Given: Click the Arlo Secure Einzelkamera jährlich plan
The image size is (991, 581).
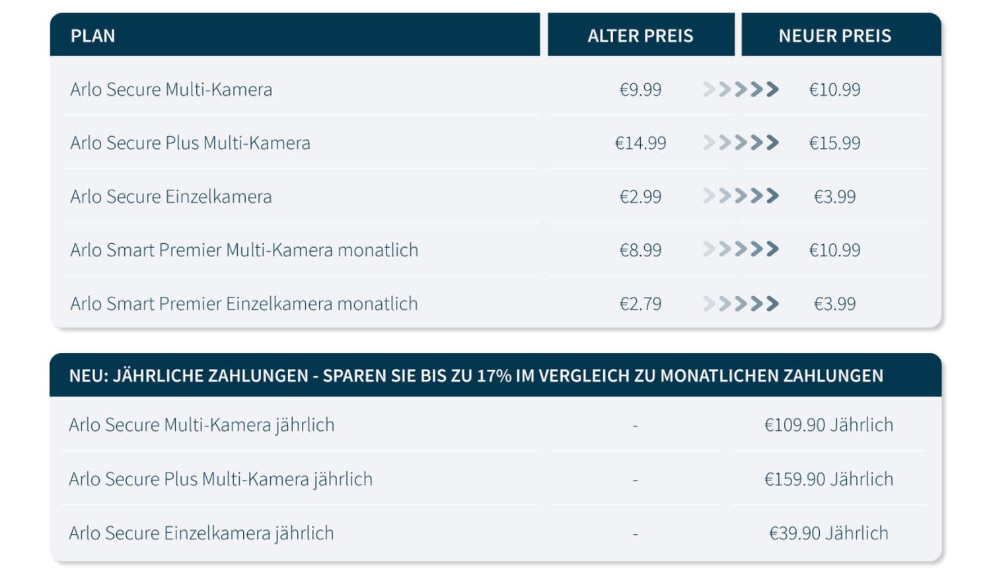Looking at the screenshot, I should tap(202, 533).
